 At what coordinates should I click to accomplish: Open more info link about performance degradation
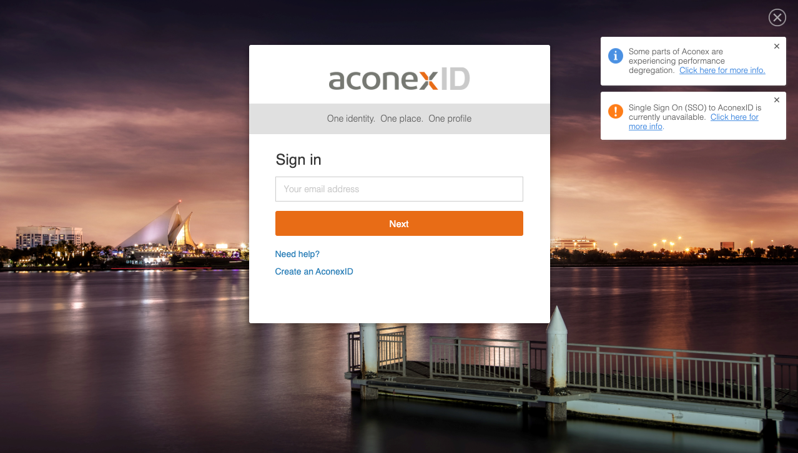(722, 71)
